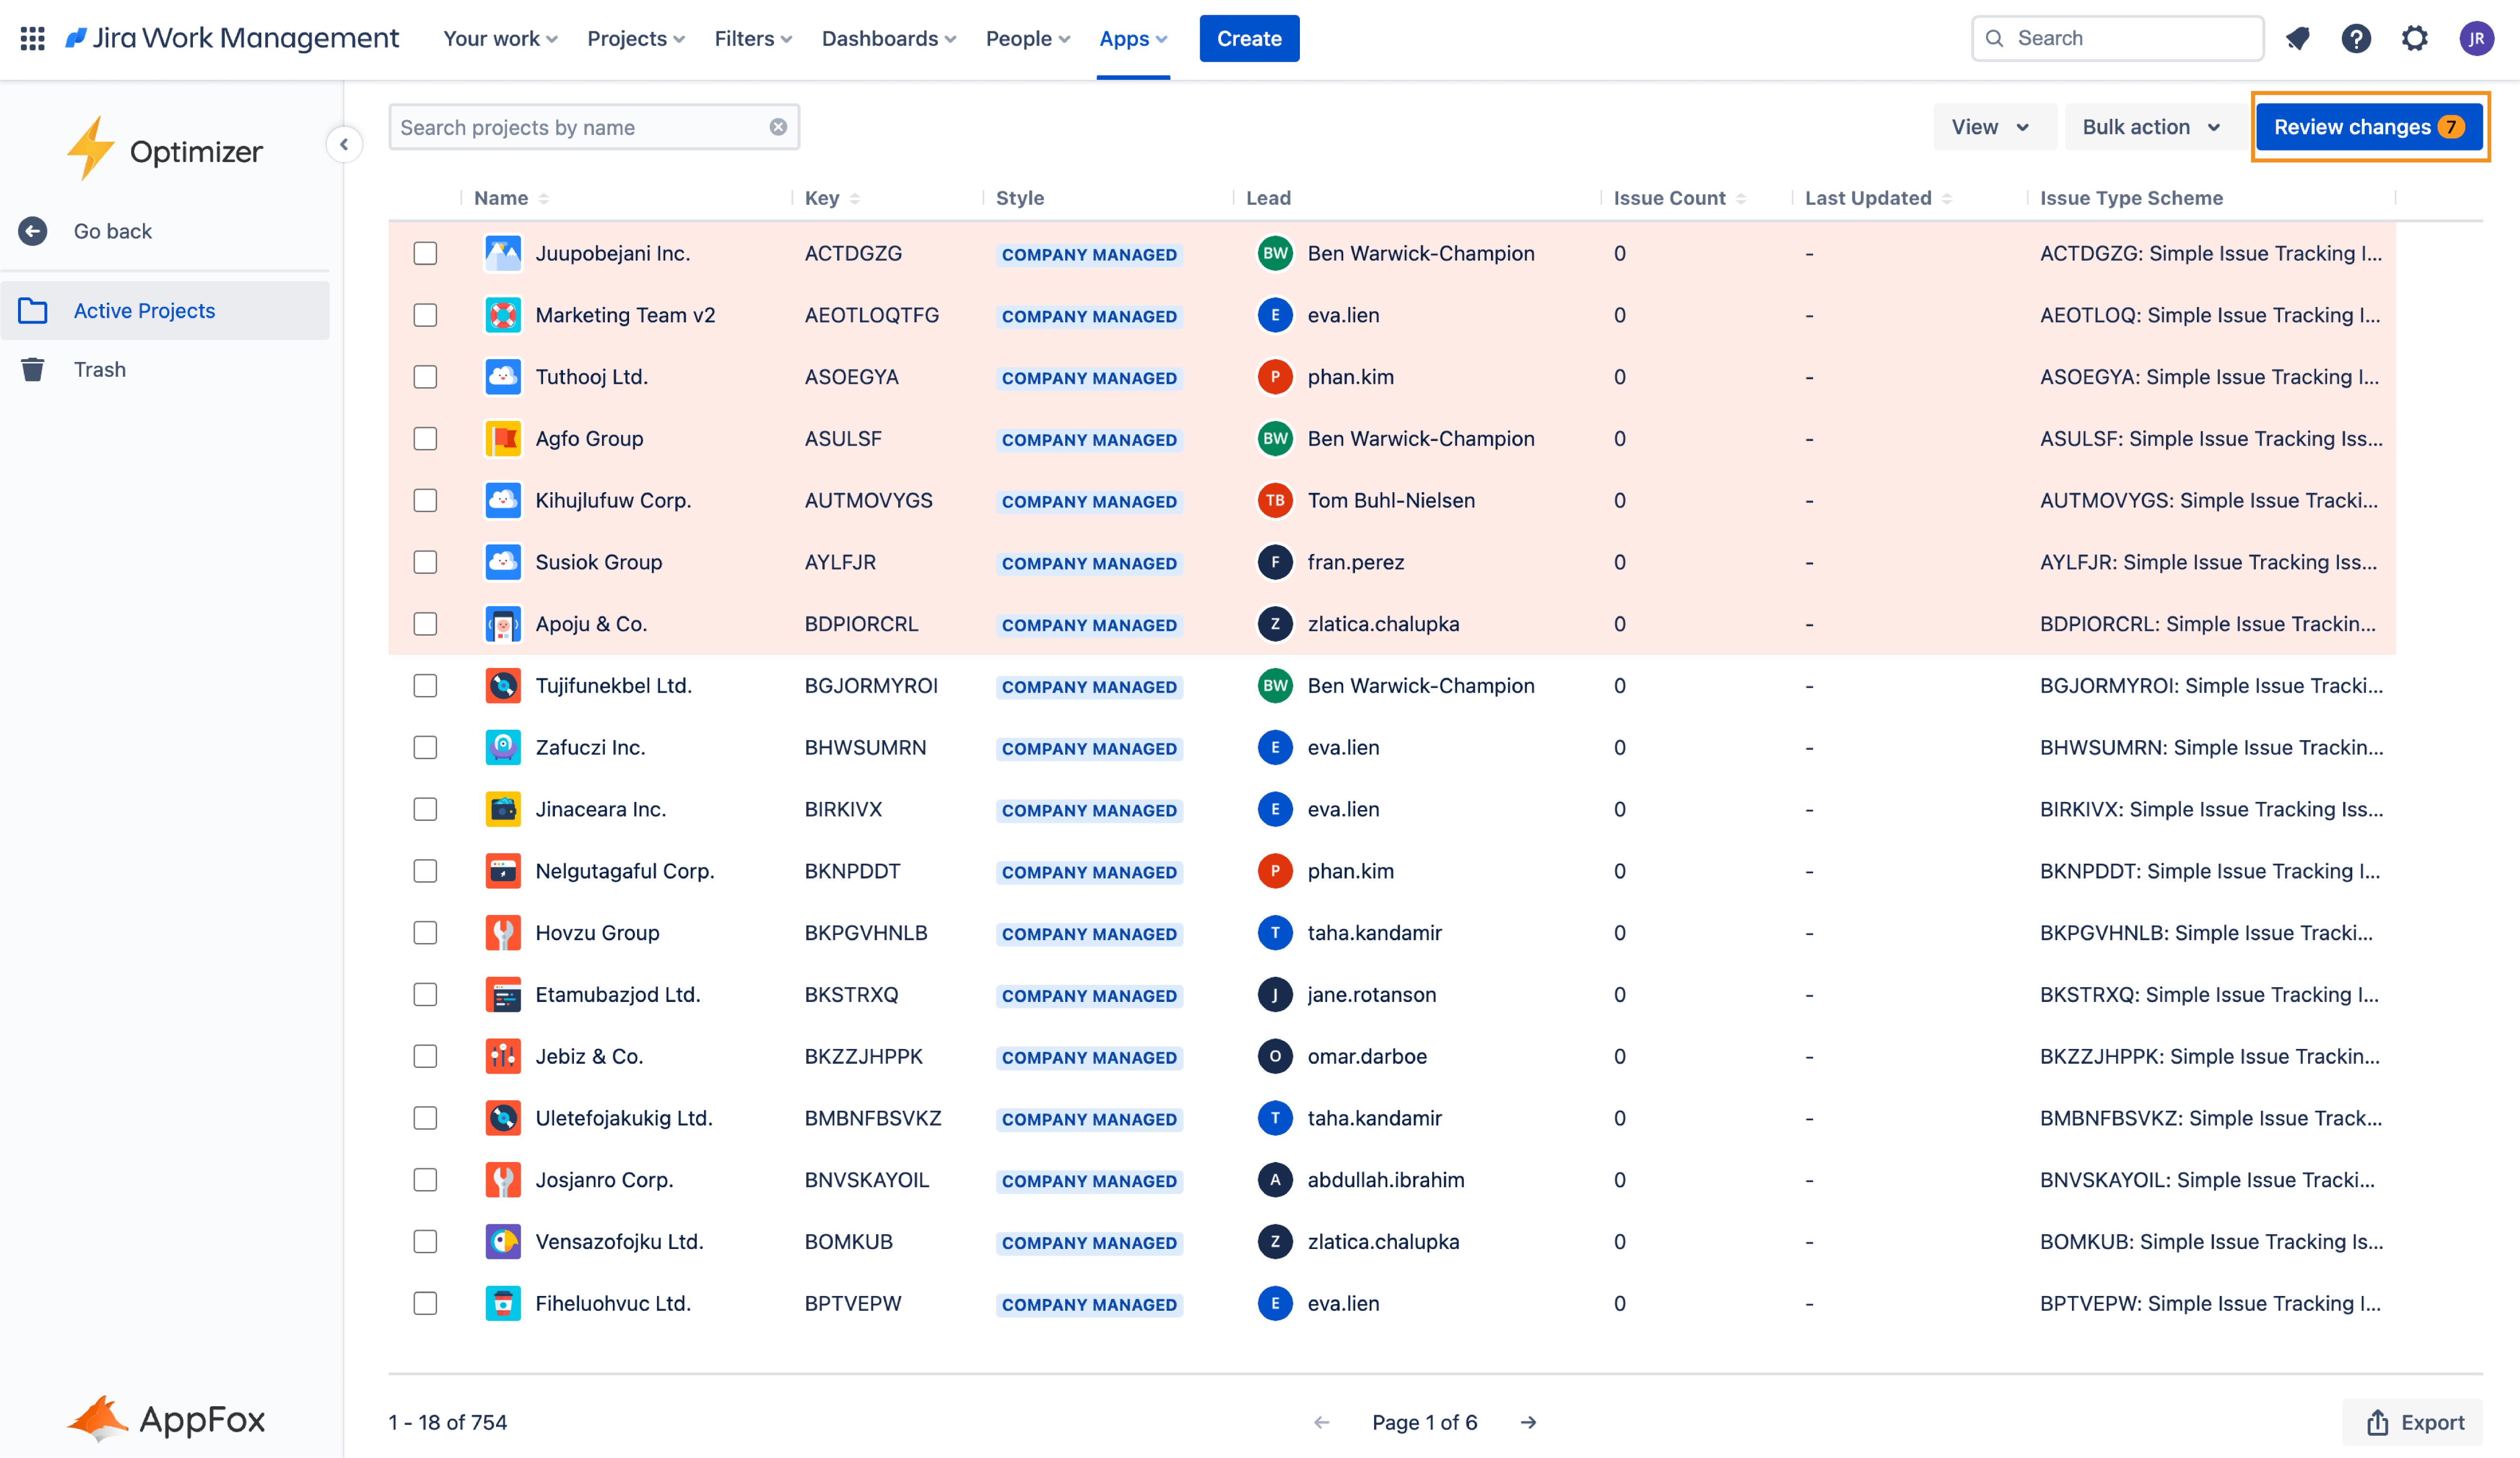The width and height of the screenshot is (2520, 1458).
Task: Open Trash in the sidebar
Action: (x=99, y=369)
